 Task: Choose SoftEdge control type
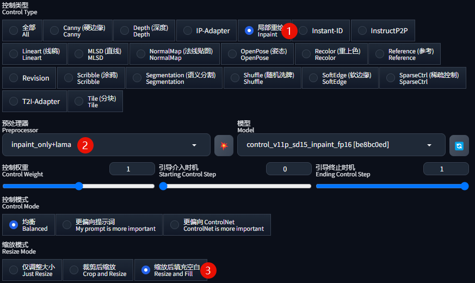[340, 78]
